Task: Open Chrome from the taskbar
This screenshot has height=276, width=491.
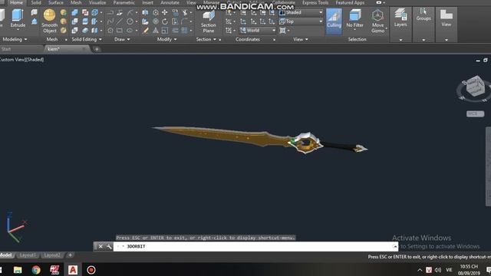Action: 36,270
